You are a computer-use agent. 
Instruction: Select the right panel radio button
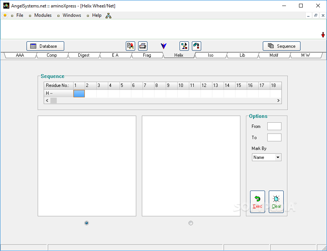click(x=191, y=223)
